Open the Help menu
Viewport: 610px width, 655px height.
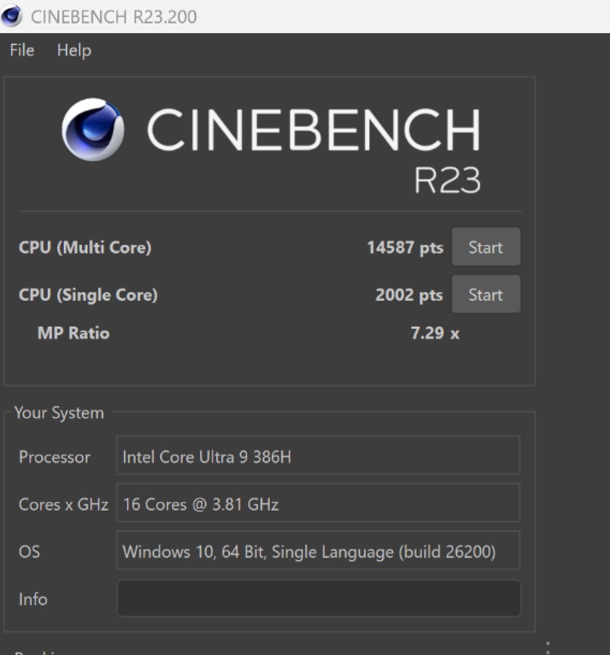(74, 51)
